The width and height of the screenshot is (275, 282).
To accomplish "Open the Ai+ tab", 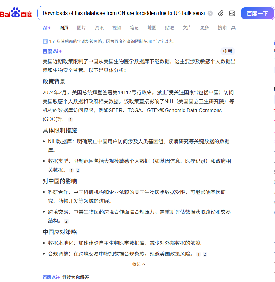I will [47, 28].
